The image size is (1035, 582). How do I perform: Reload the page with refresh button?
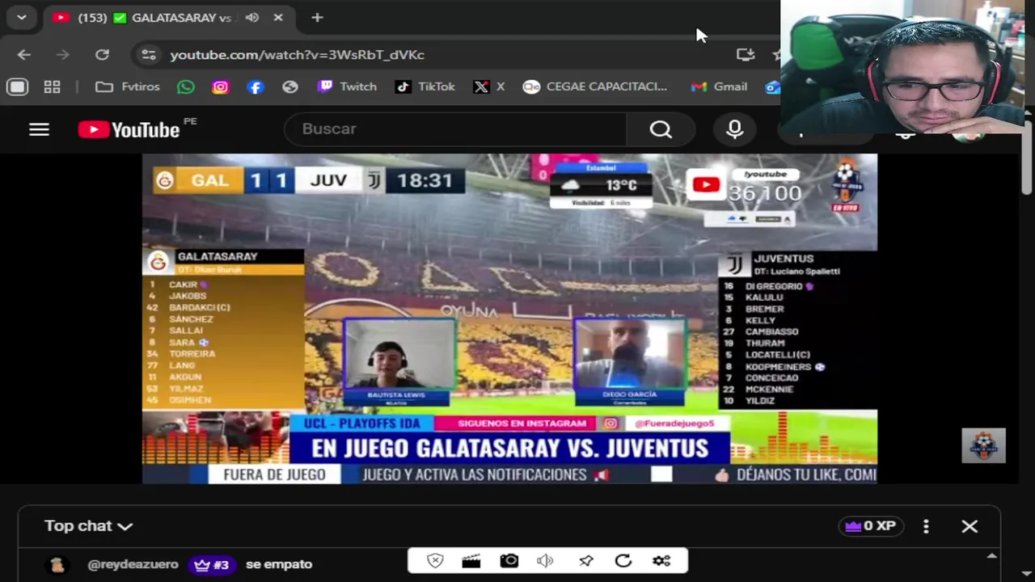click(x=102, y=54)
